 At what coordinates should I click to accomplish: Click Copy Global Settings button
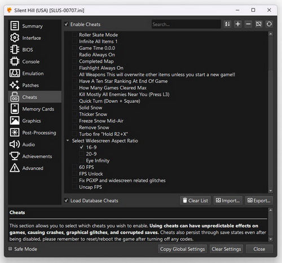pyautogui.click(x=182, y=249)
